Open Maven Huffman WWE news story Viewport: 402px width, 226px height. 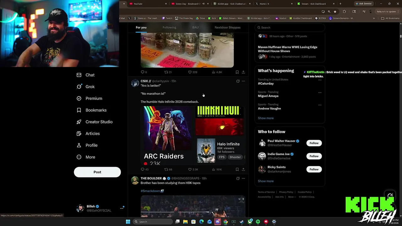pos(287,49)
